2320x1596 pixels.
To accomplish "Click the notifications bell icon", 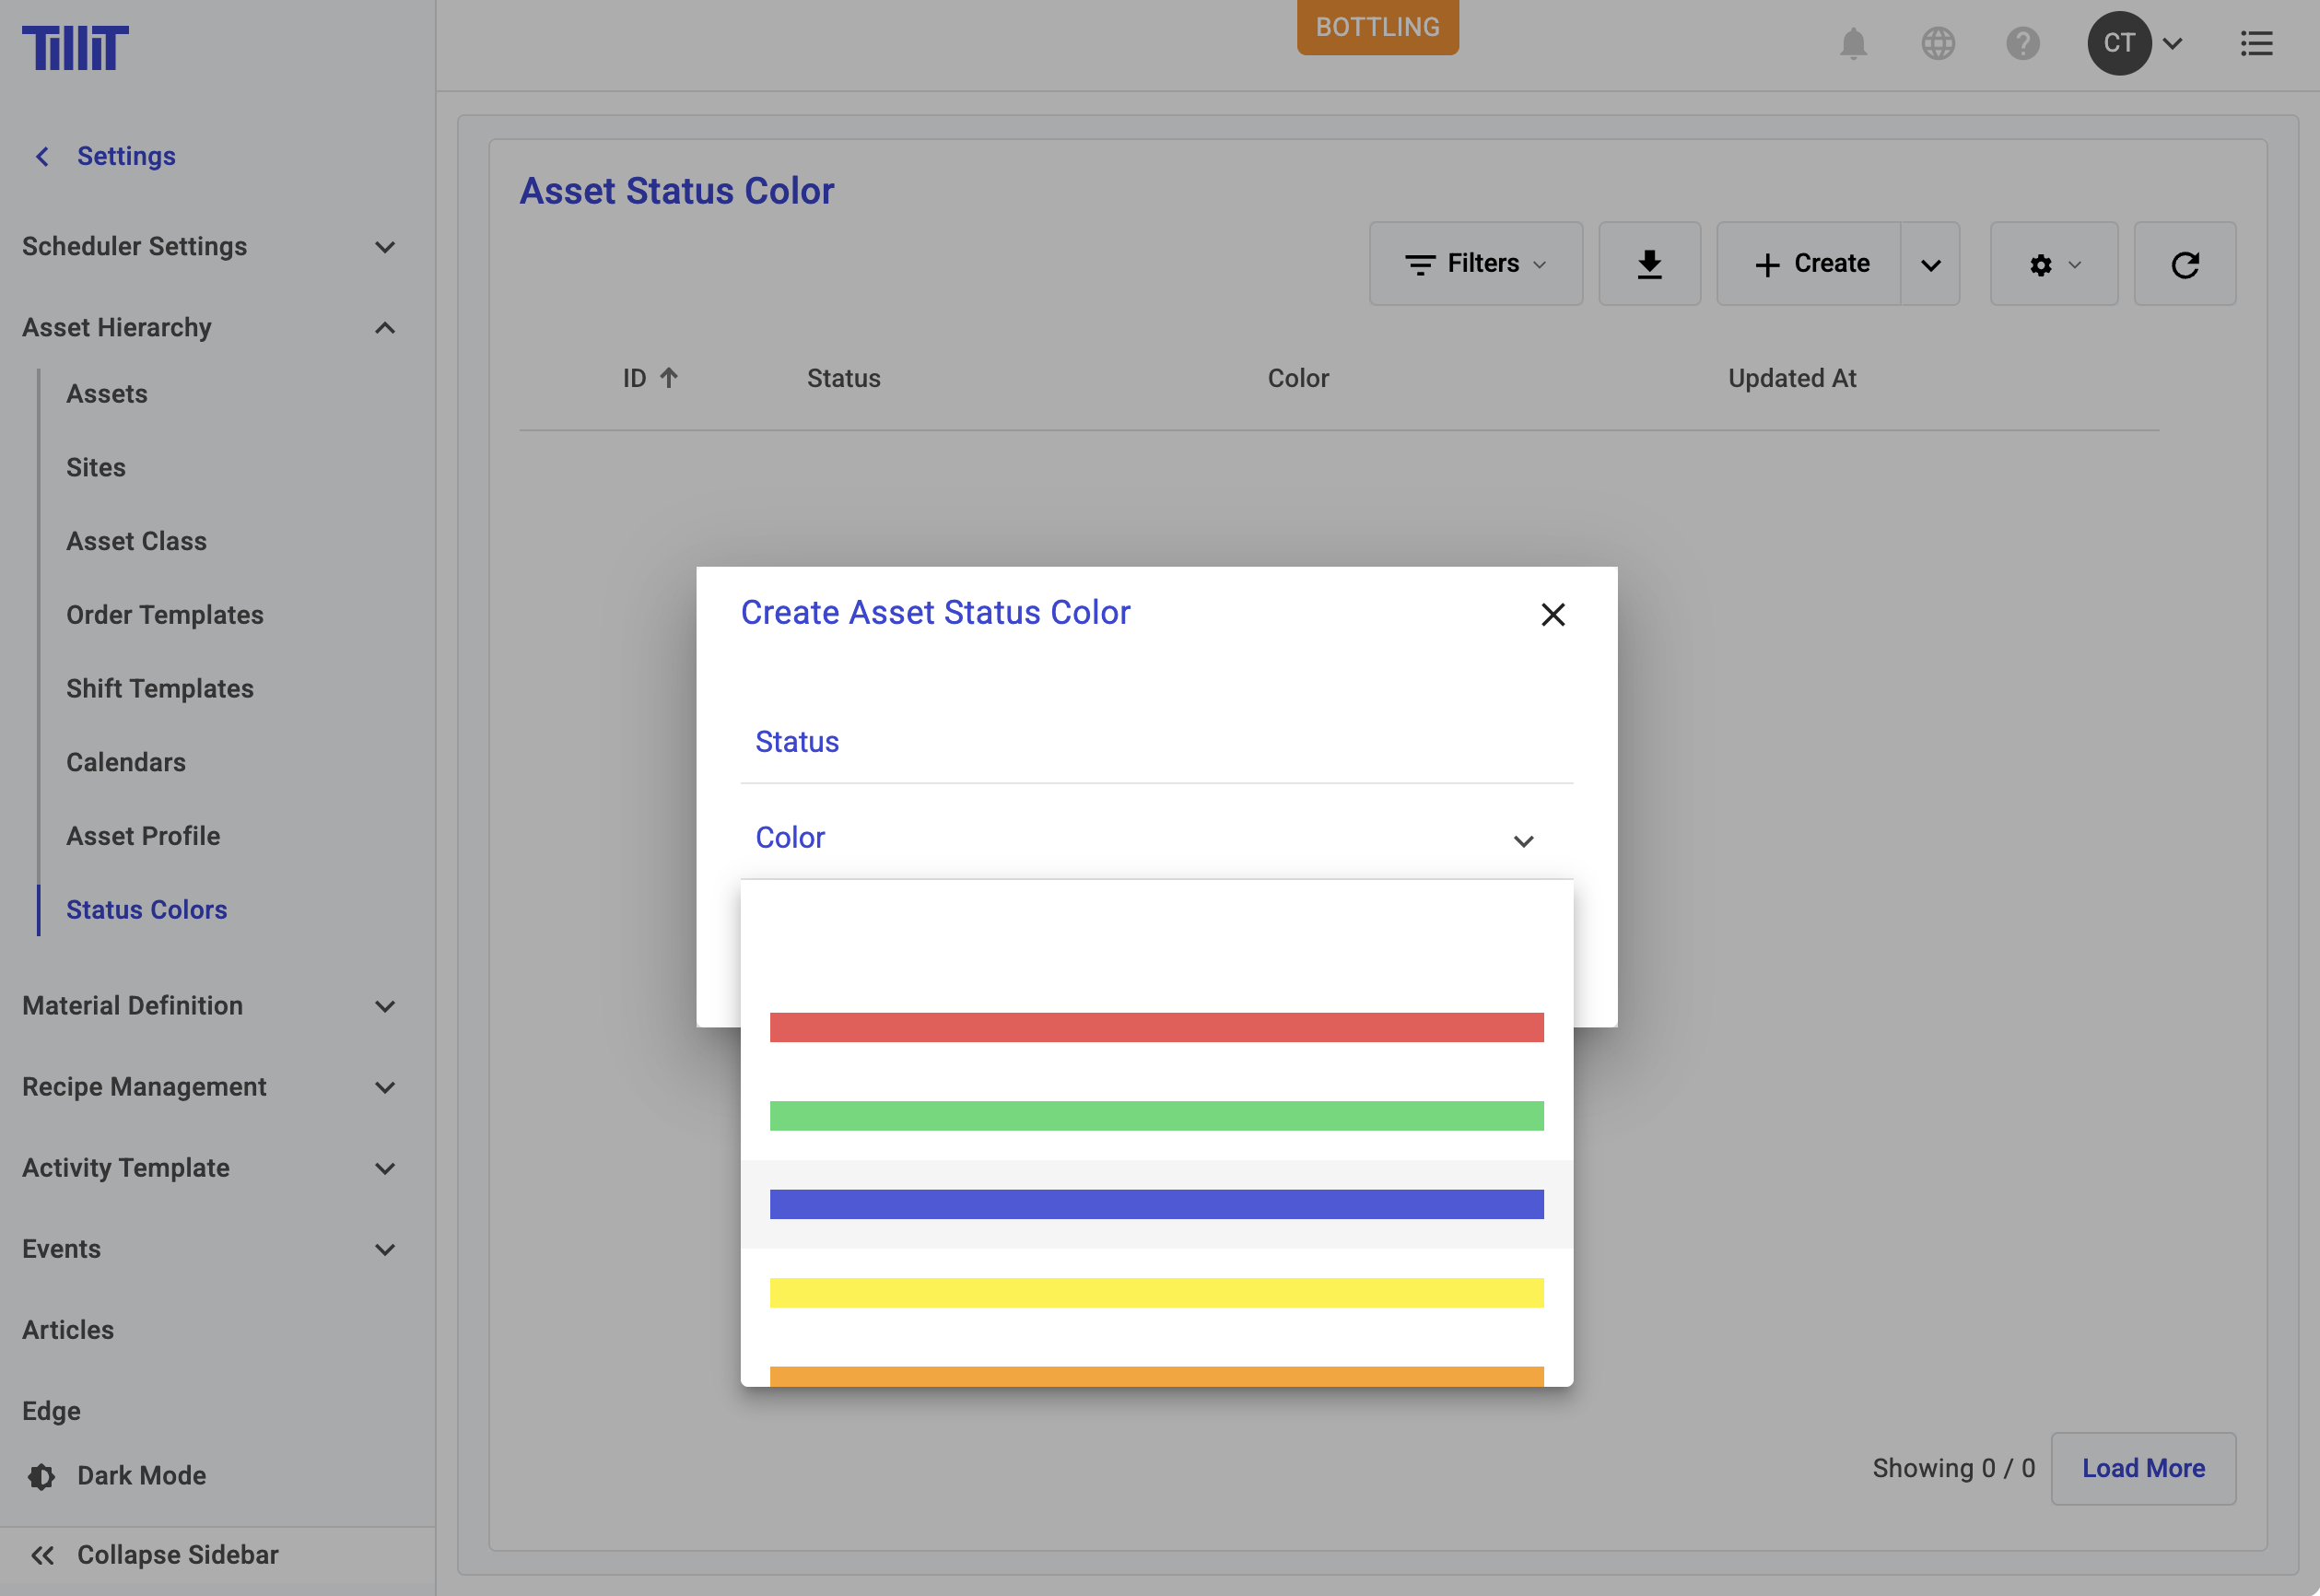I will click(x=1853, y=44).
